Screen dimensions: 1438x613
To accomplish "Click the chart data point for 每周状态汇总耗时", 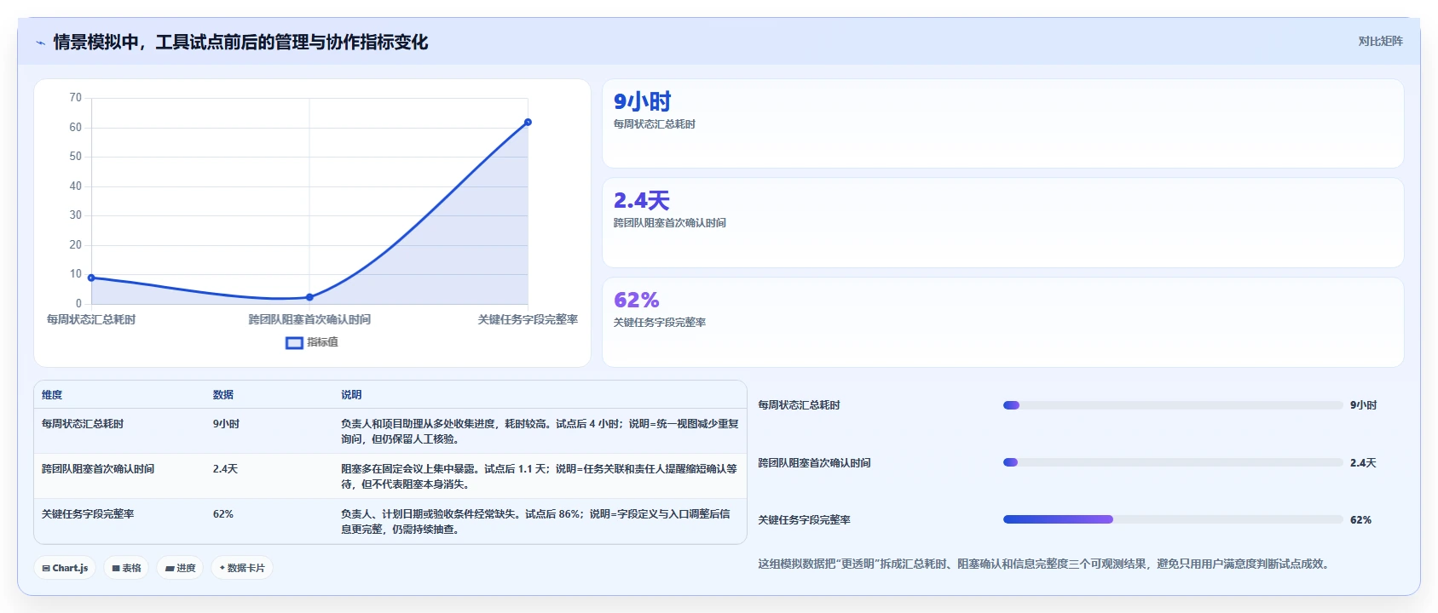I will tap(91, 278).
